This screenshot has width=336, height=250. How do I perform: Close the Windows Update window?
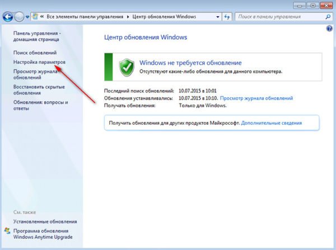pyautogui.click(x=326, y=6)
